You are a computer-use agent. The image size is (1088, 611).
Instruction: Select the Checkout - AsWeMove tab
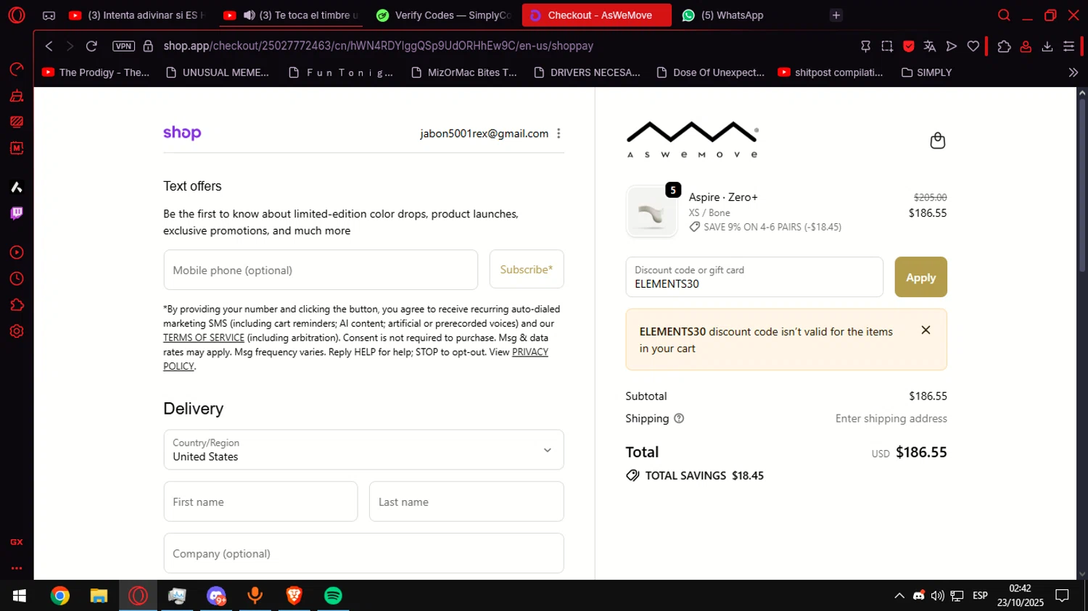pos(596,15)
